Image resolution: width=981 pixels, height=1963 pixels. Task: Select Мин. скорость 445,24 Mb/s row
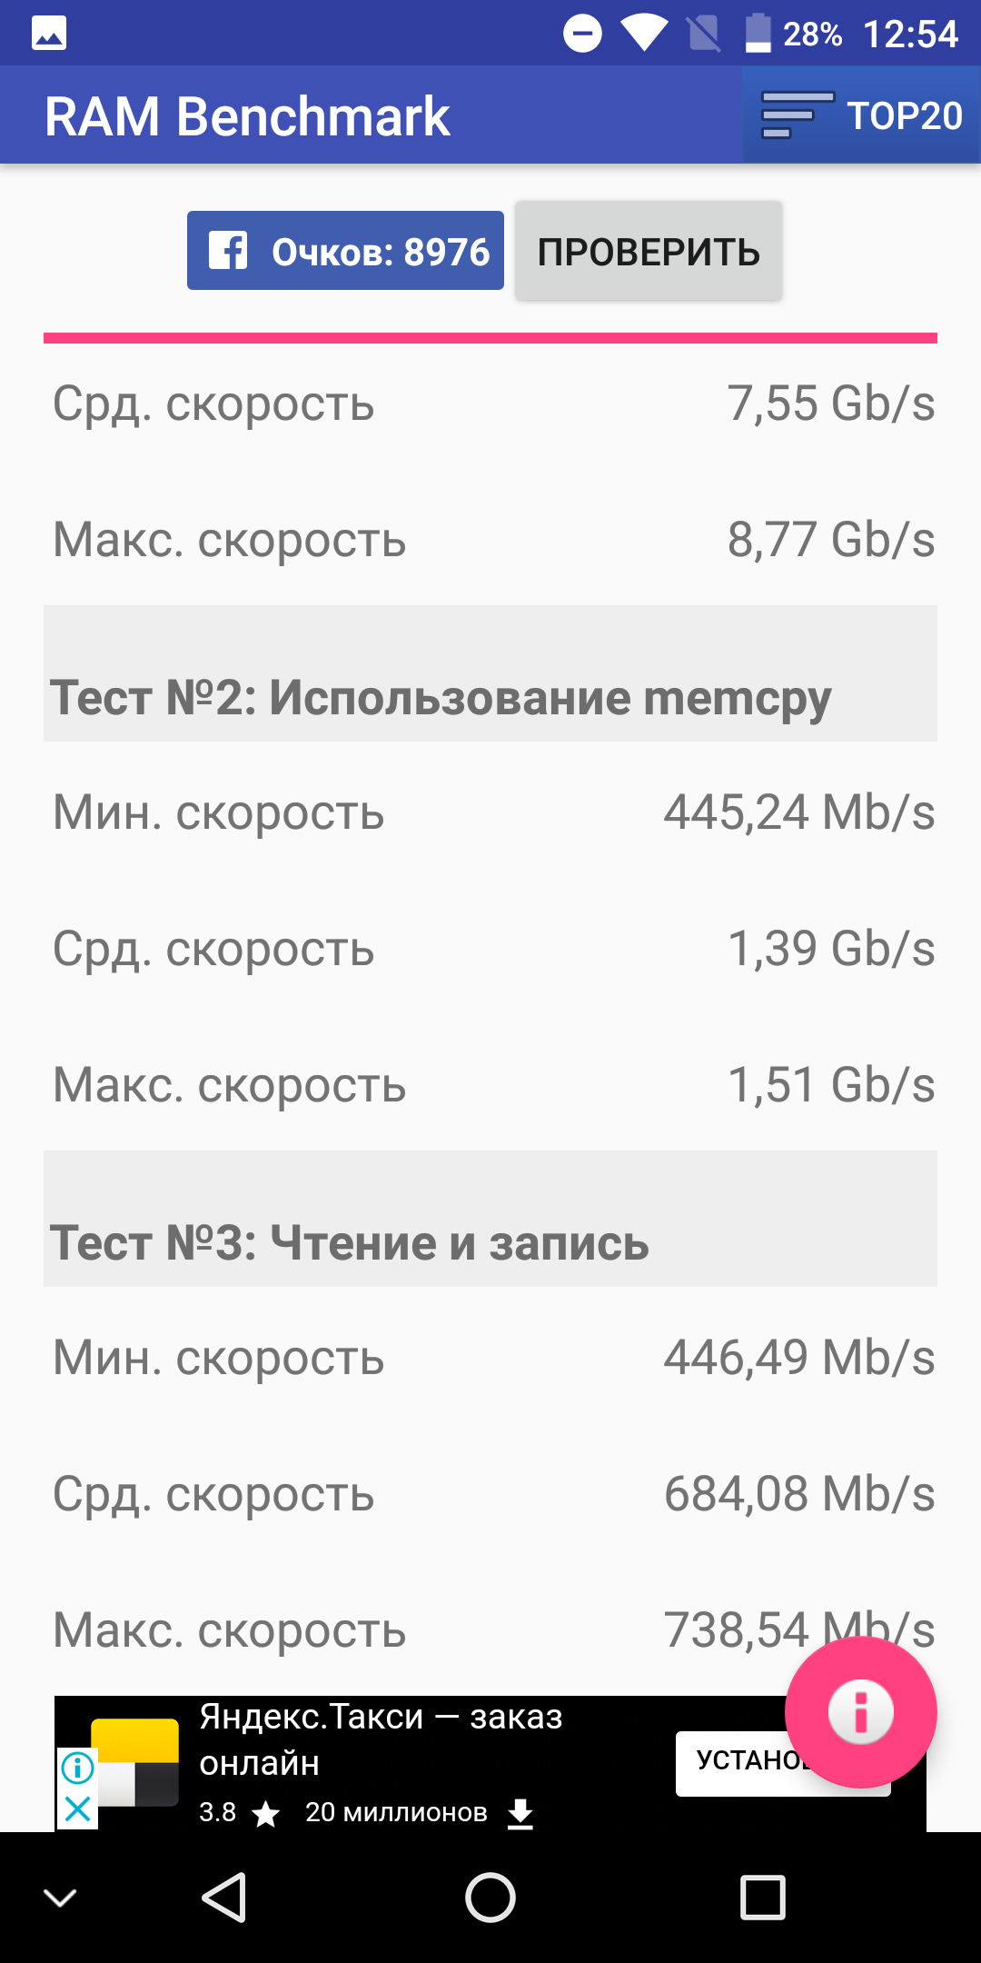click(490, 812)
